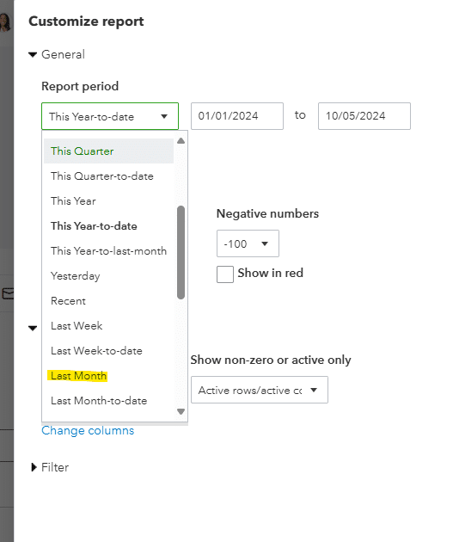Open the Report period dropdown
453x542 pixels.
(110, 116)
